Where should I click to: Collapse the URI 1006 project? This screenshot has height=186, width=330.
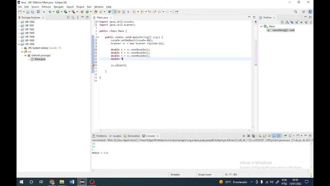pos(19,44)
